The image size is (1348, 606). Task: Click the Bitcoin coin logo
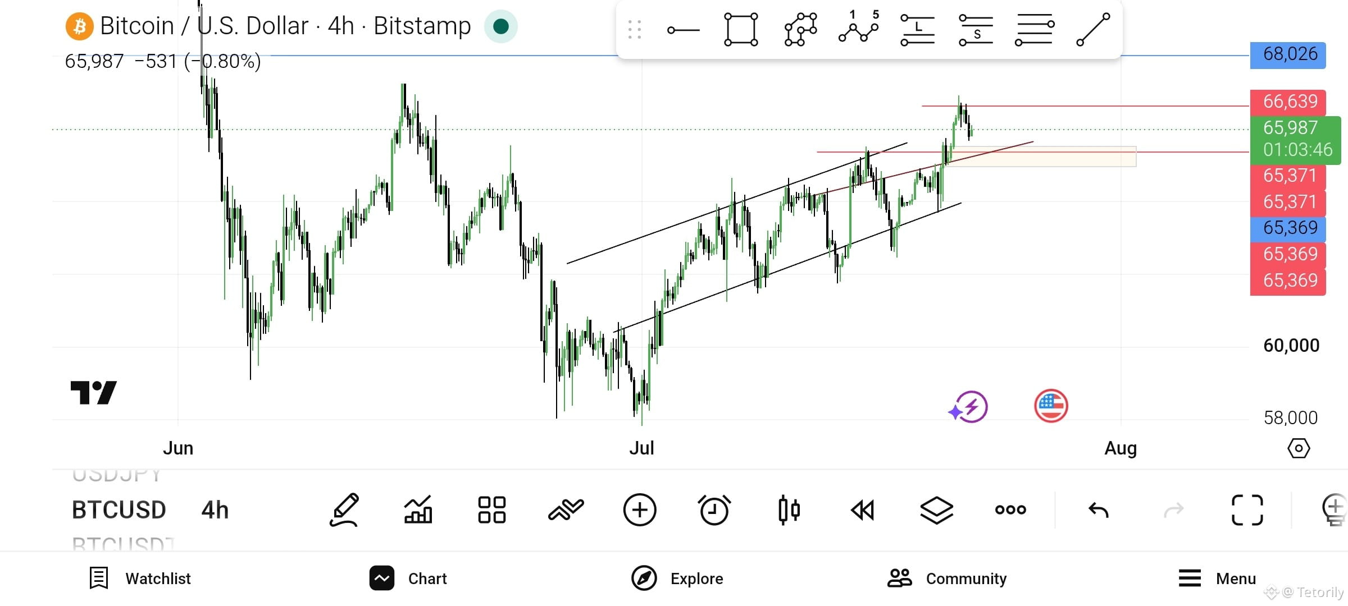[79, 26]
